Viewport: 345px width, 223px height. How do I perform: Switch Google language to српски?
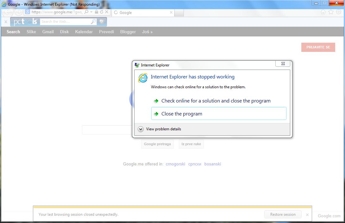[195, 164]
